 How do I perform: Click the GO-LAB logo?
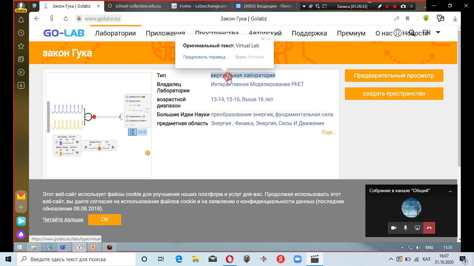(65, 33)
